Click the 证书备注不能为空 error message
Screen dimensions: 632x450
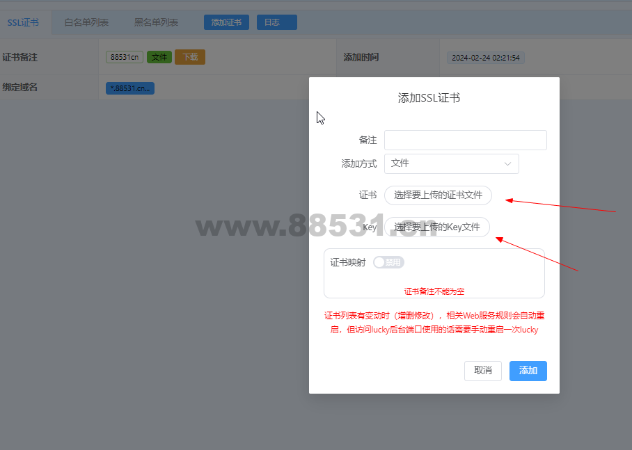[x=434, y=291]
